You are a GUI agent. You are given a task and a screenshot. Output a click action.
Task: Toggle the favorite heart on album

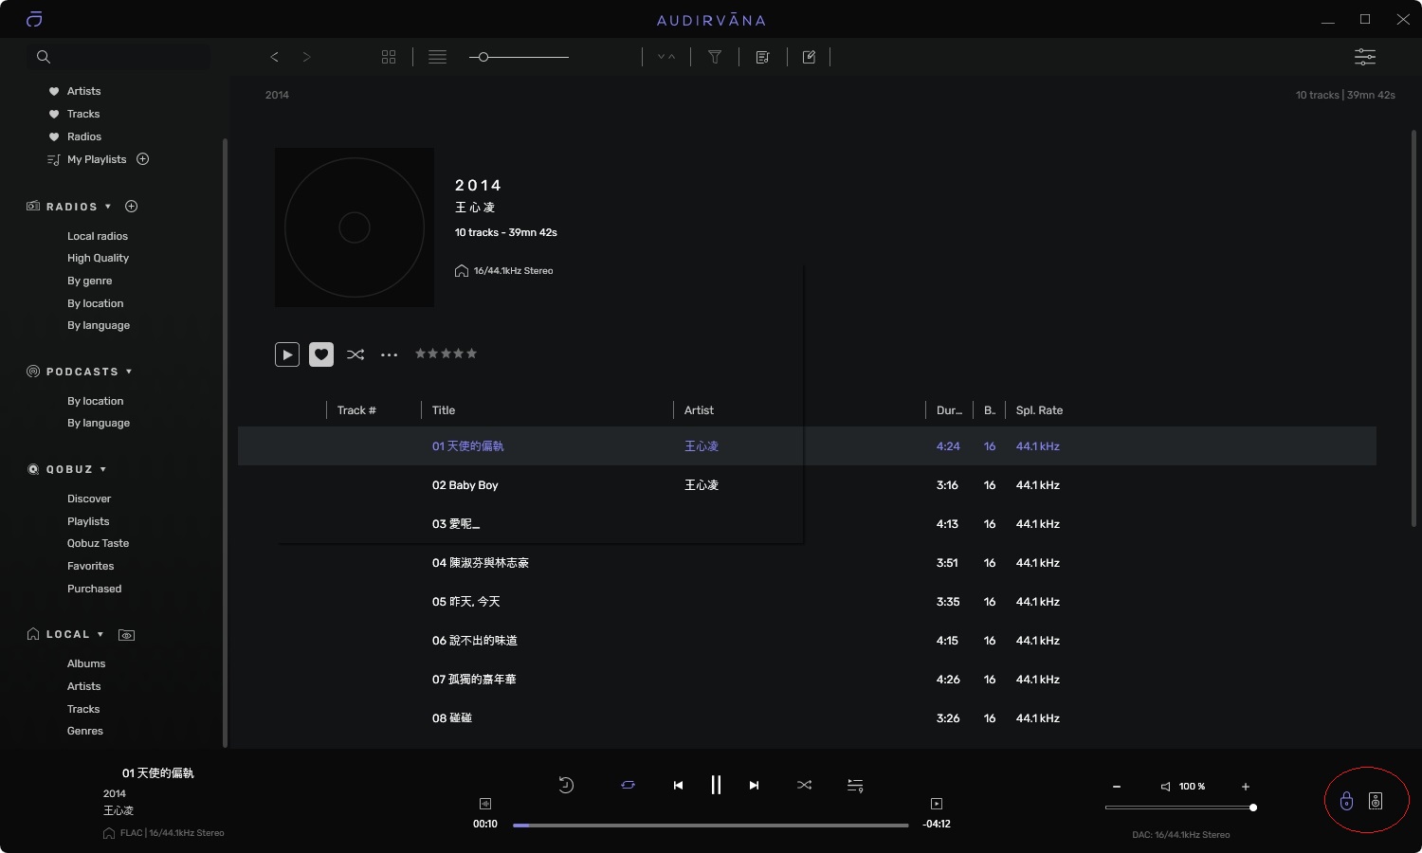coord(321,354)
